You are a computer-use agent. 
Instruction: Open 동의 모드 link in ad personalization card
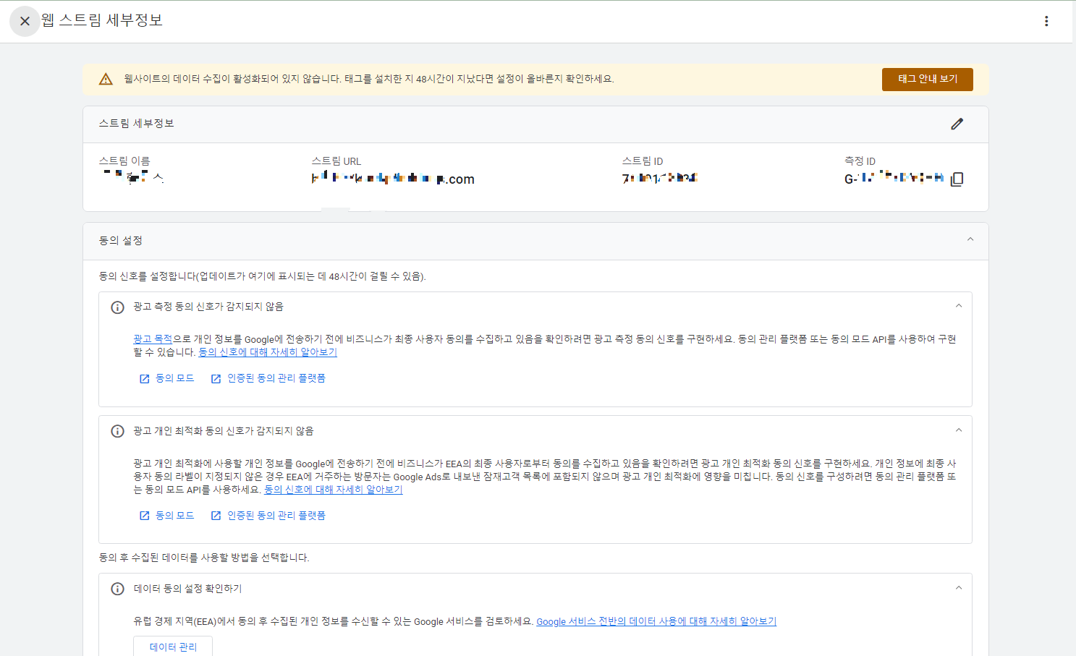point(167,516)
